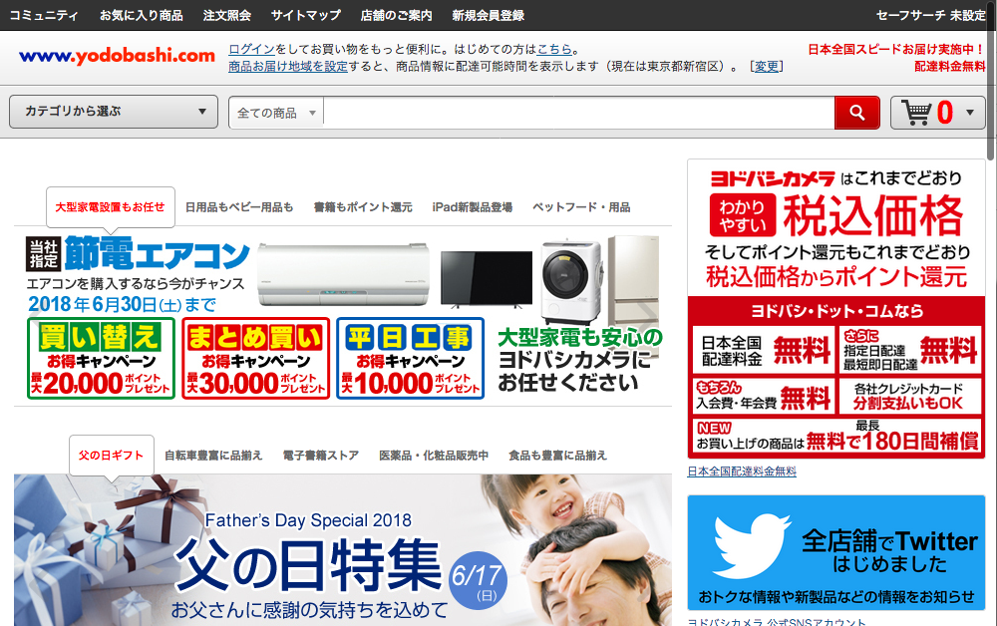The height and width of the screenshot is (626, 997).
Task: Click the red search magnifier button
Action: point(856,113)
